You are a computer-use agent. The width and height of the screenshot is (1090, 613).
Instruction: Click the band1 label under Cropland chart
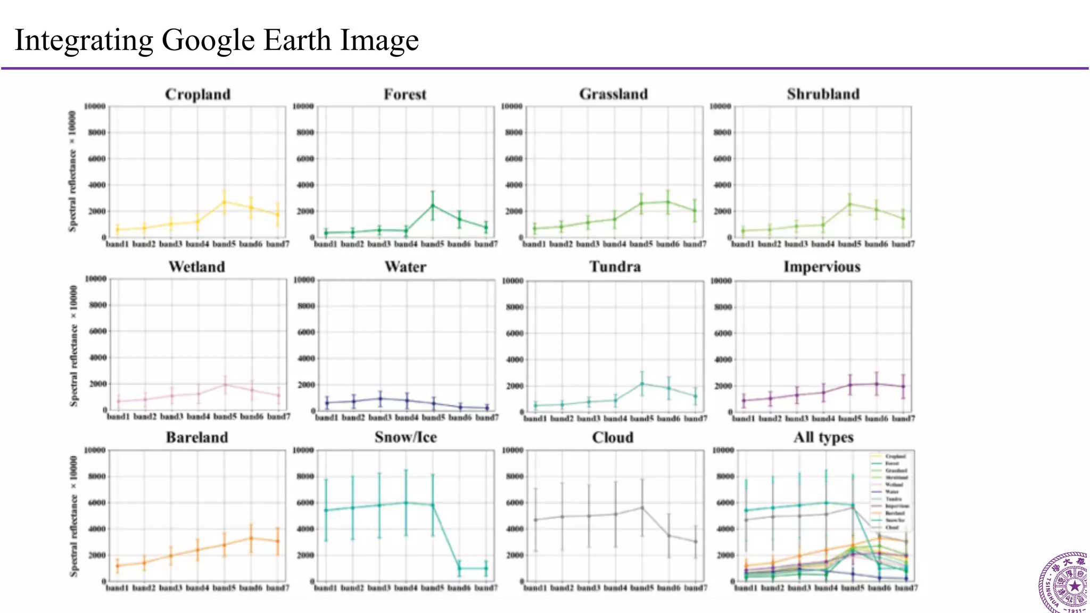coord(117,244)
